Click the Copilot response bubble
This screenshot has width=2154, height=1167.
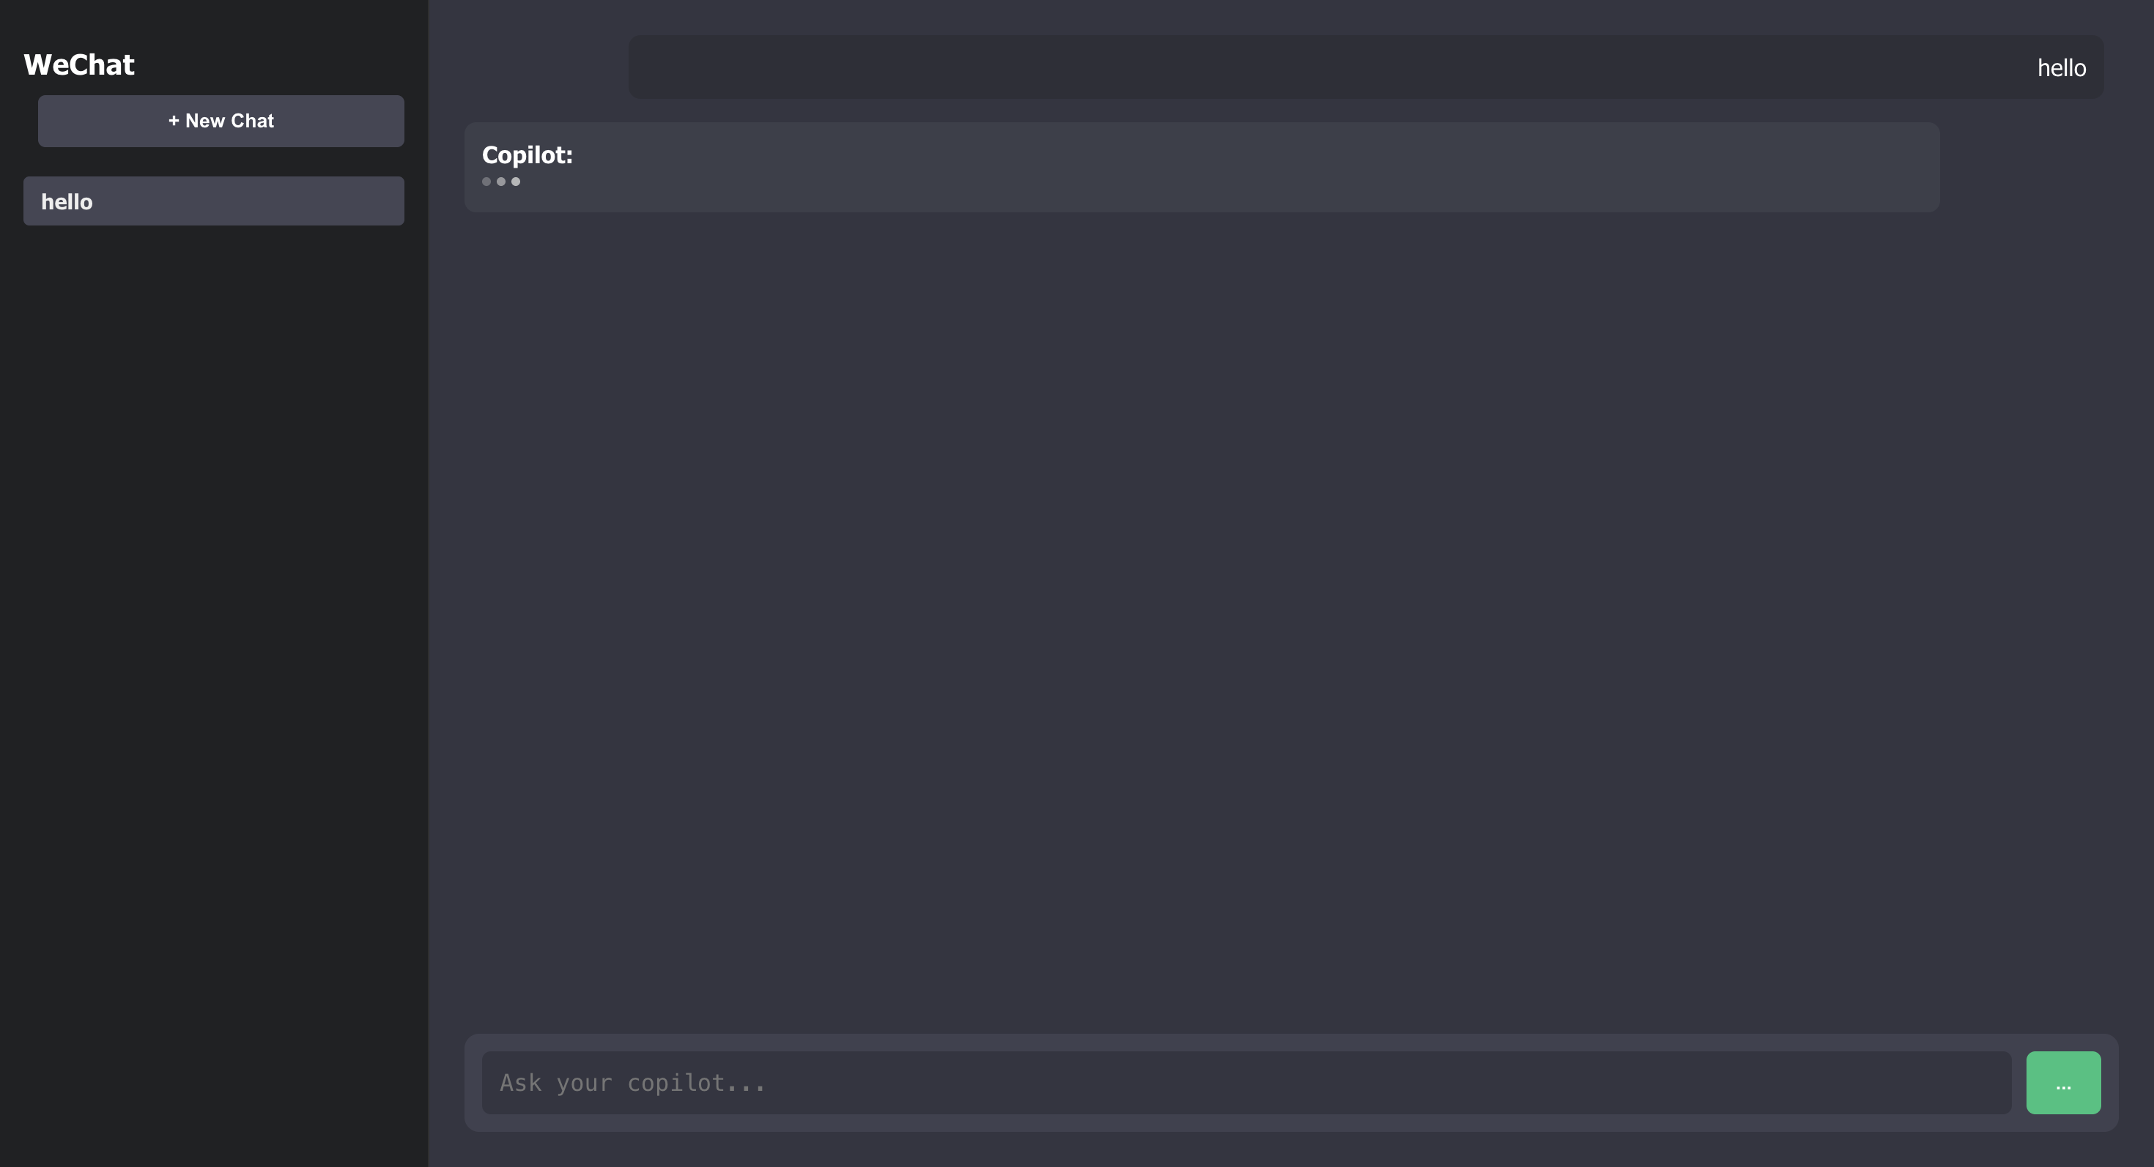coord(1202,168)
